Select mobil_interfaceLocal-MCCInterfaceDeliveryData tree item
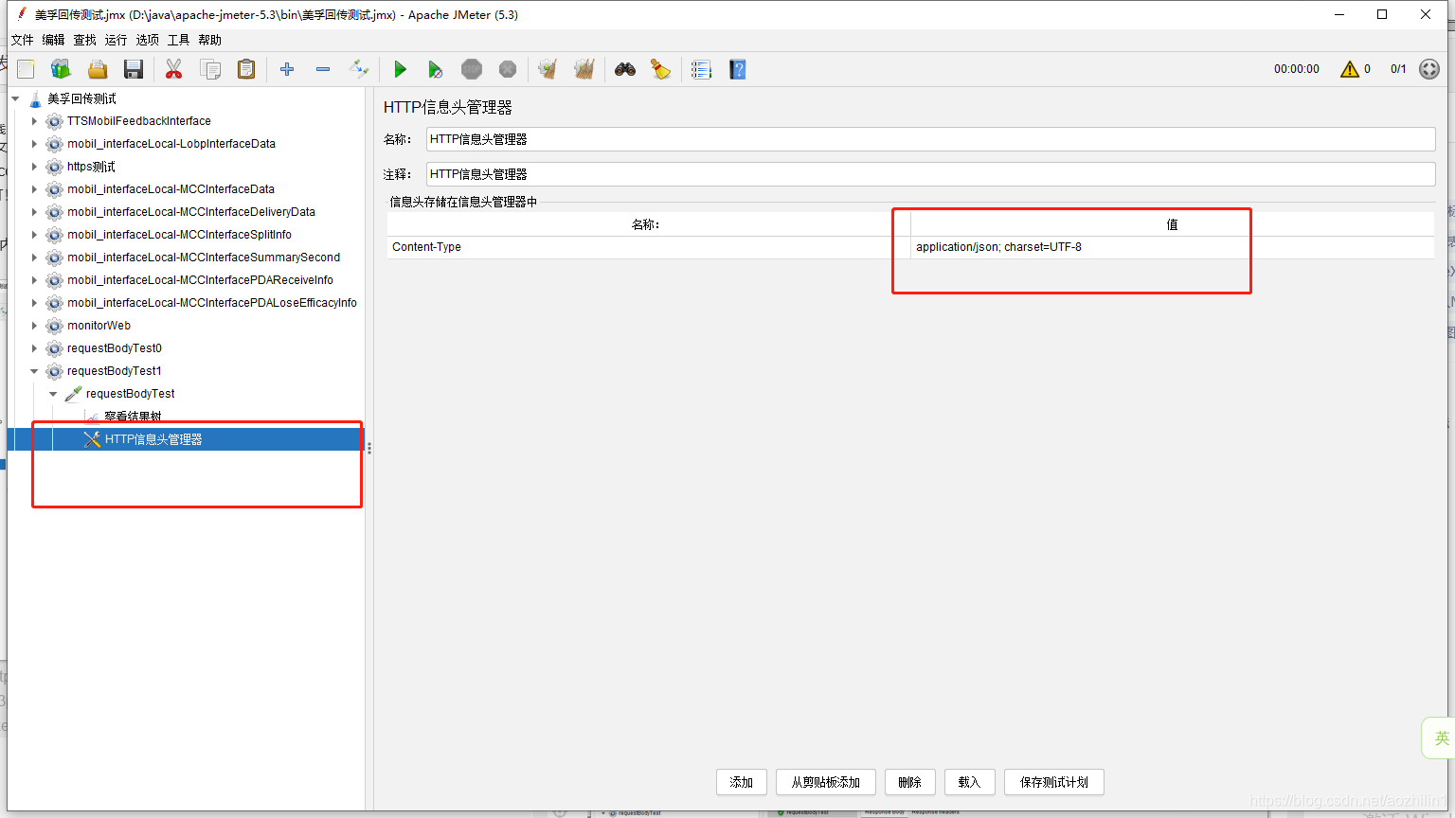The width and height of the screenshot is (1455, 818). click(x=191, y=212)
